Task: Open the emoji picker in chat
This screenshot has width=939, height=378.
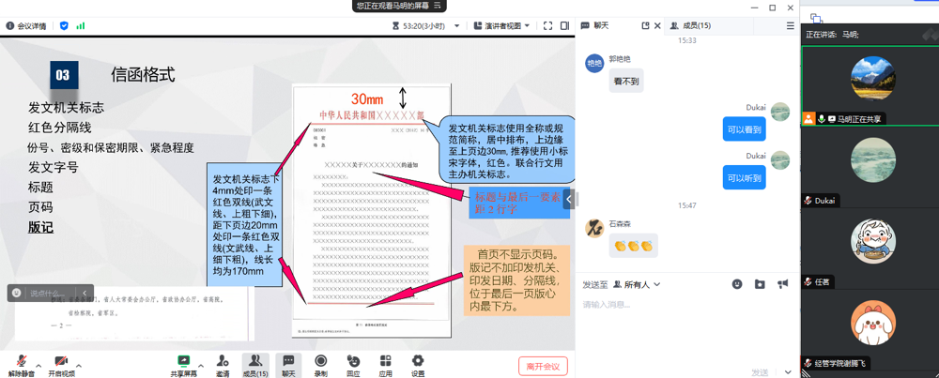Action: click(x=737, y=284)
